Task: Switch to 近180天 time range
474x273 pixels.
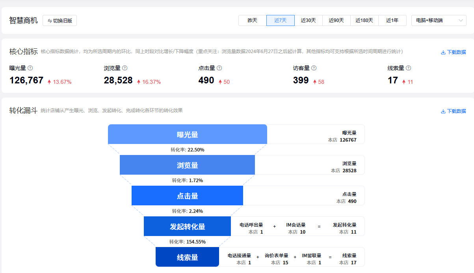Action: 364,20
